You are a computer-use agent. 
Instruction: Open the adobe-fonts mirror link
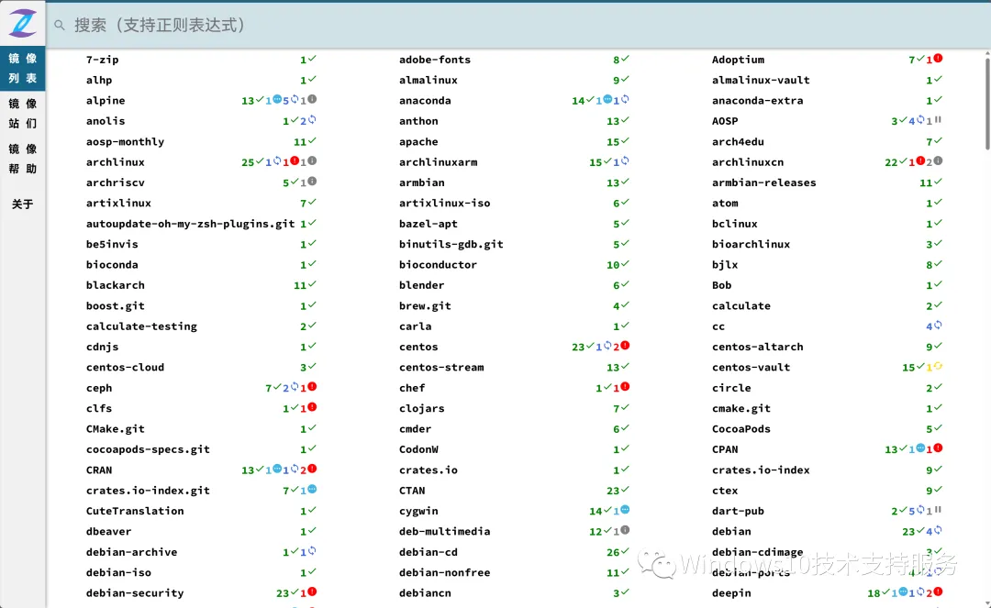[x=435, y=60]
